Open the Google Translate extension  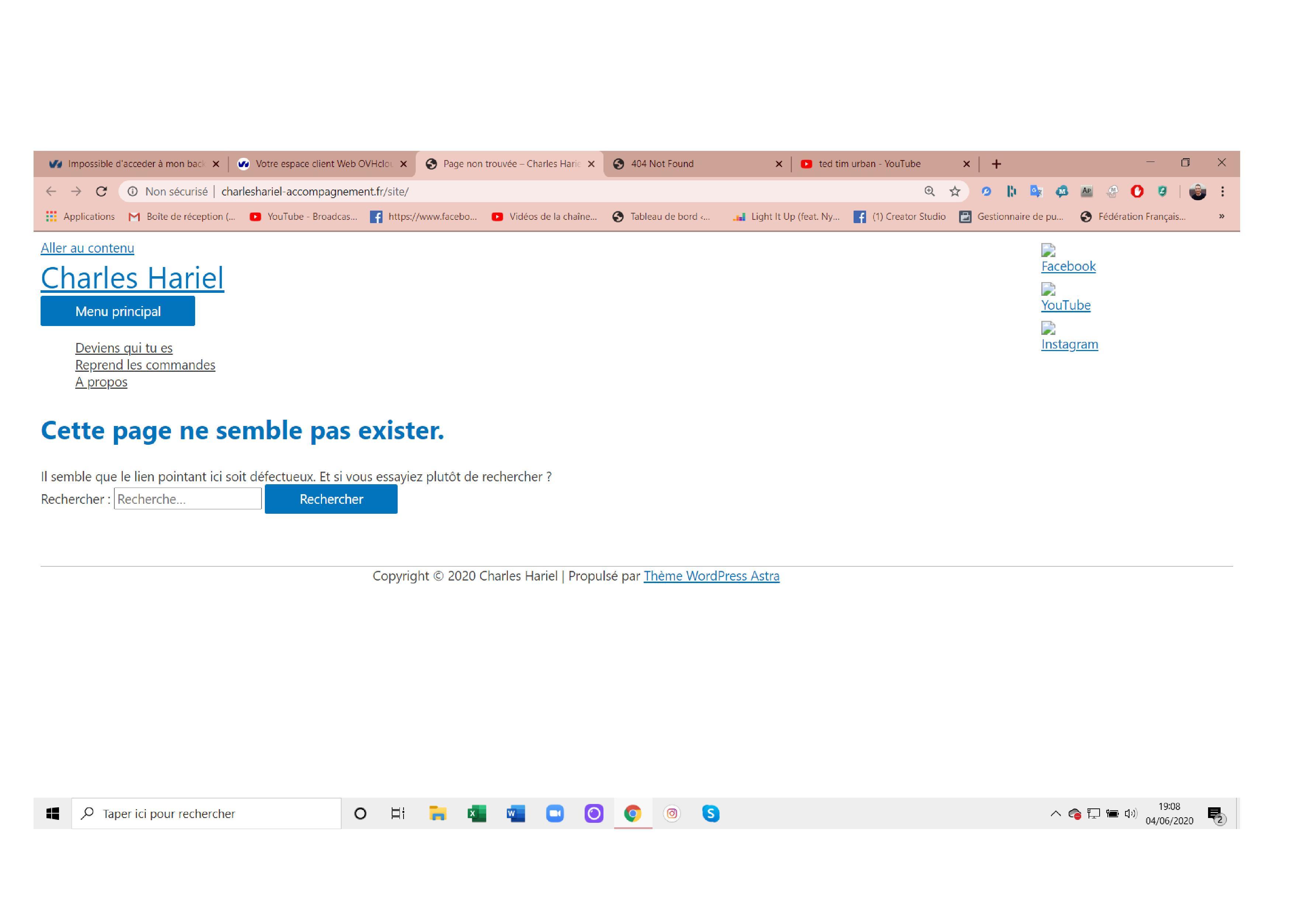click(x=1036, y=191)
